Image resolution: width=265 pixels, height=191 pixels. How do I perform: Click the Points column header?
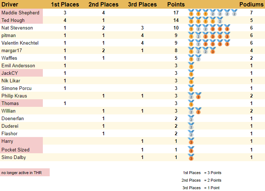click(x=176, y=4)
